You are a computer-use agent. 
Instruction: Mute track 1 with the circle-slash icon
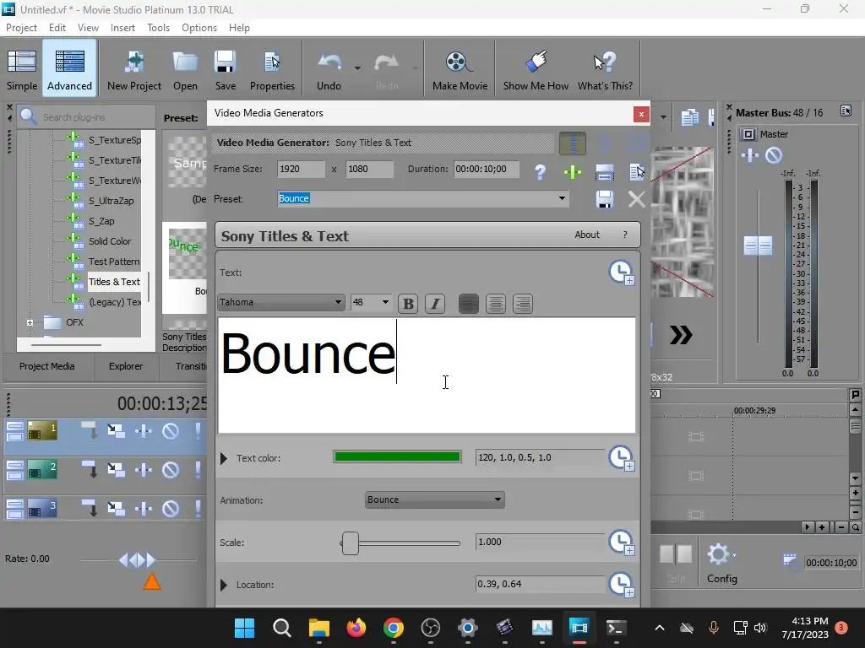coord(171,431)
